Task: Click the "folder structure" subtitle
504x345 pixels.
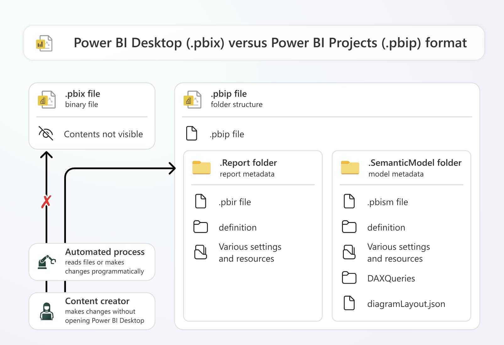Action: [237, 104]
